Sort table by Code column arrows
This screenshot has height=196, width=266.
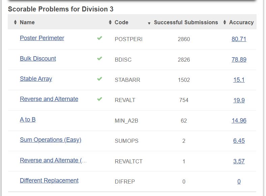point(110,23)
